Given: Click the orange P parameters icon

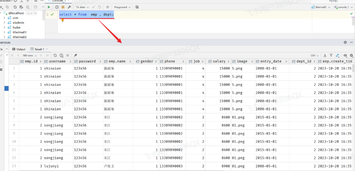Looking at the screenshot, I should (63, 7).
